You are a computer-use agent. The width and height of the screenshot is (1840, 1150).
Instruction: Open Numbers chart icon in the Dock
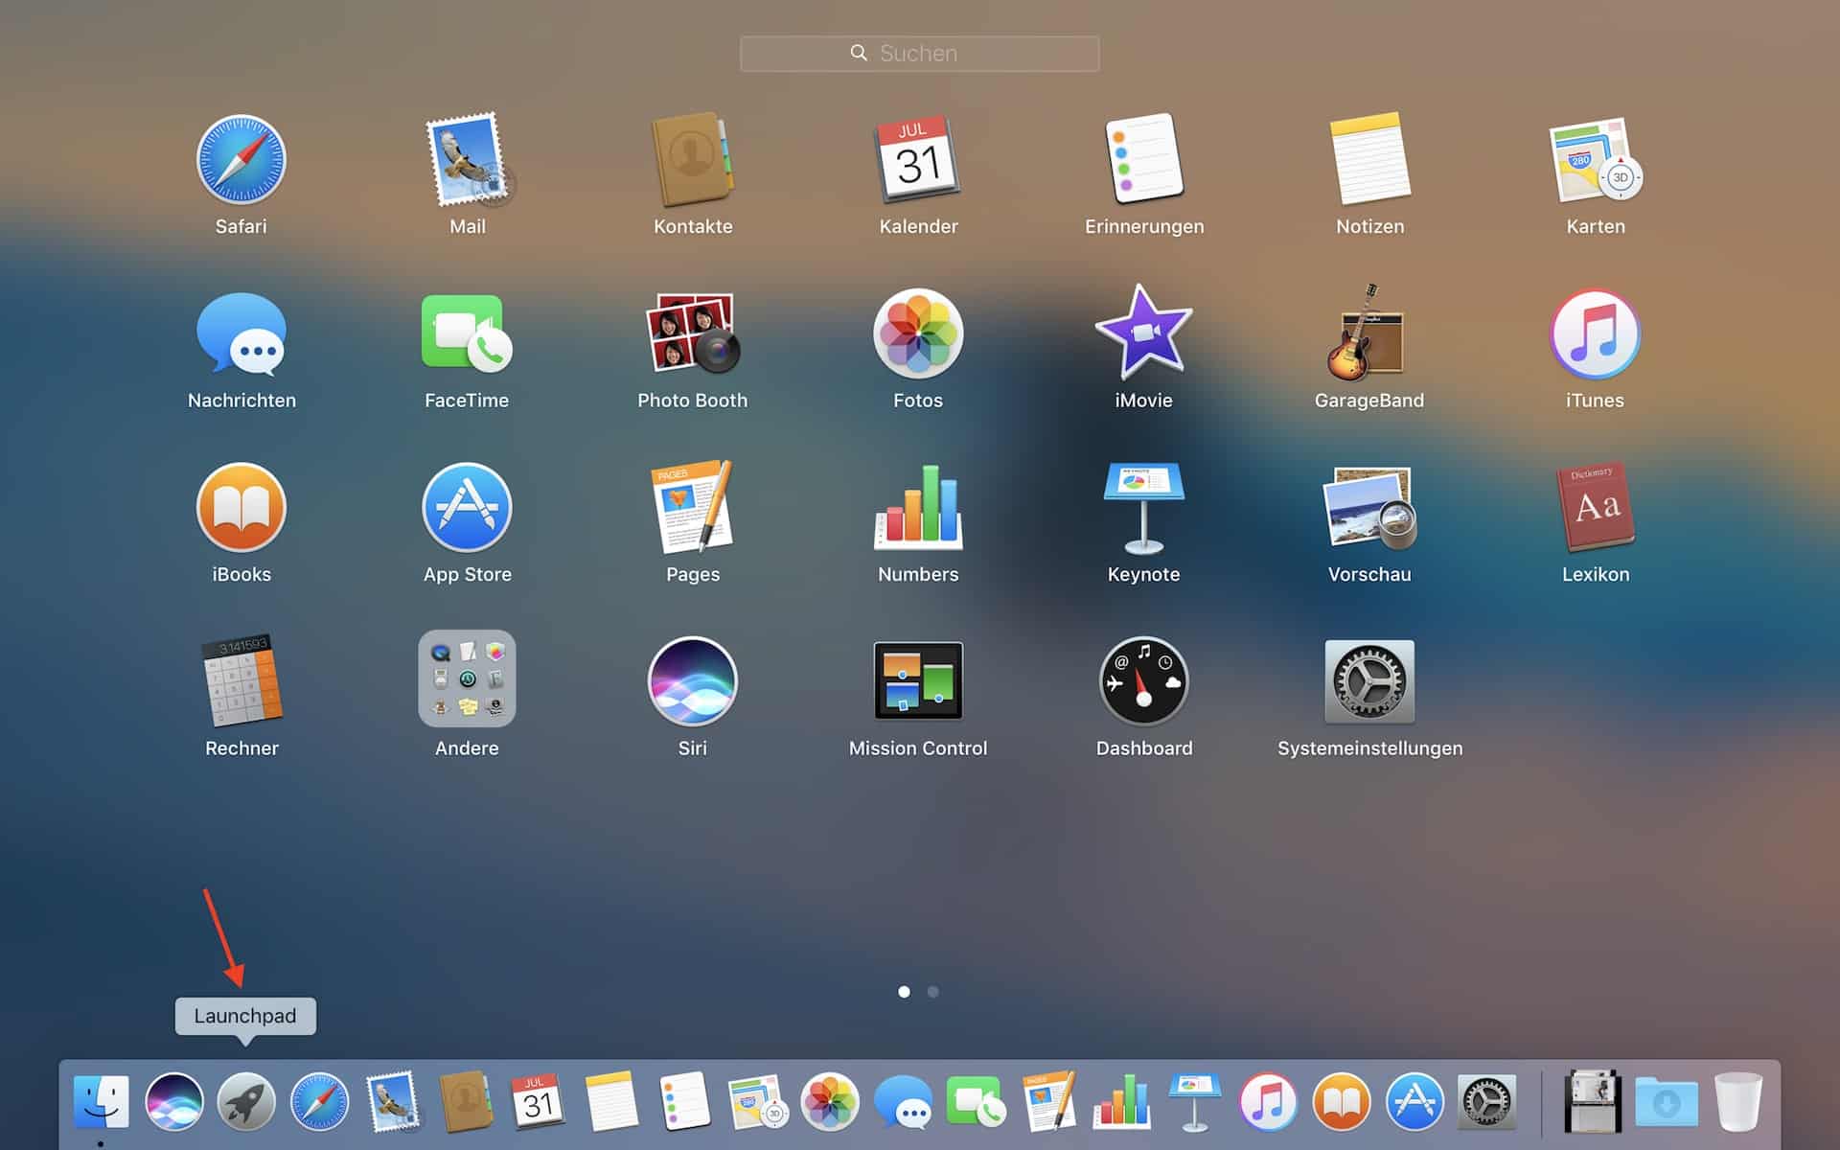(x=1121, y=1102)
